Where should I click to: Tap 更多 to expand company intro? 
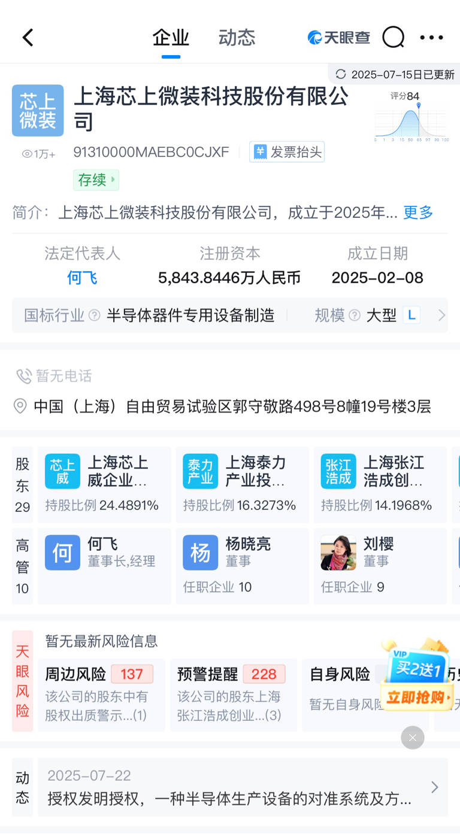(418, 213)
